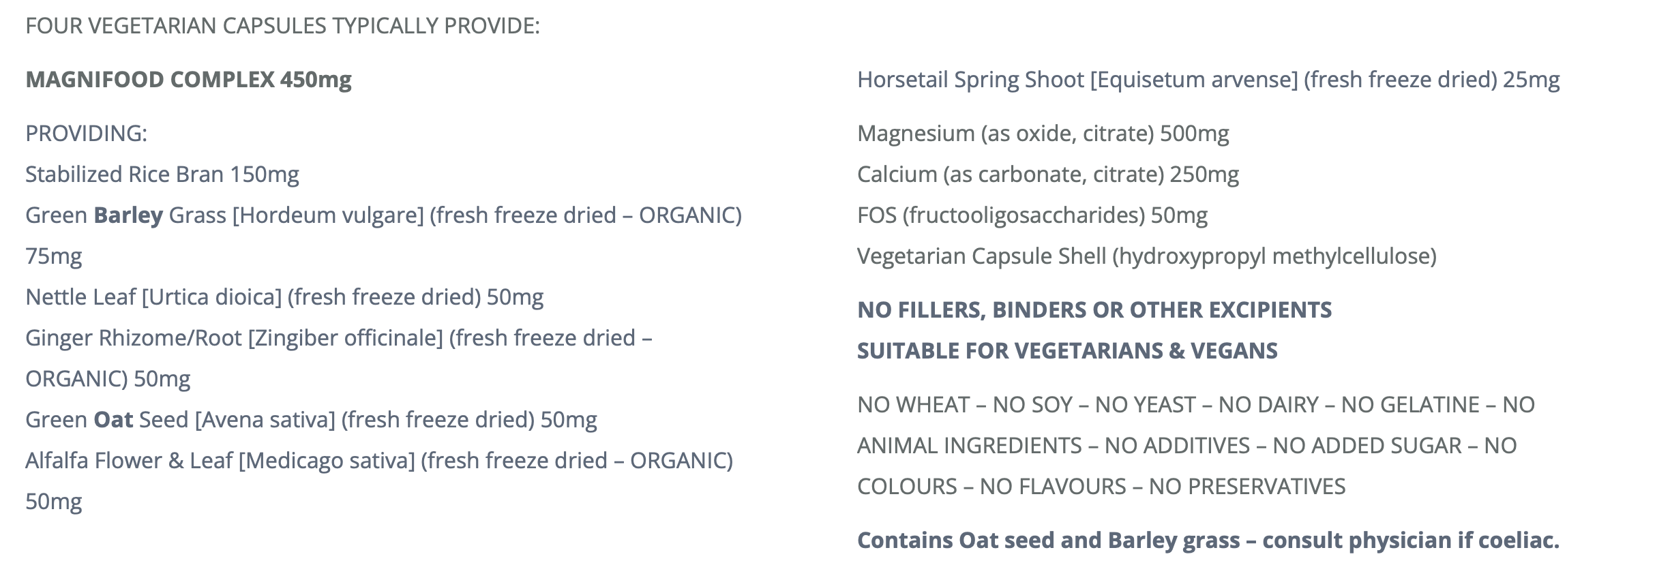Select the 'Magnesium (as oxide, citrate) 500mg' line
The image size is (1657, 563).
[x=1043, y=134]
